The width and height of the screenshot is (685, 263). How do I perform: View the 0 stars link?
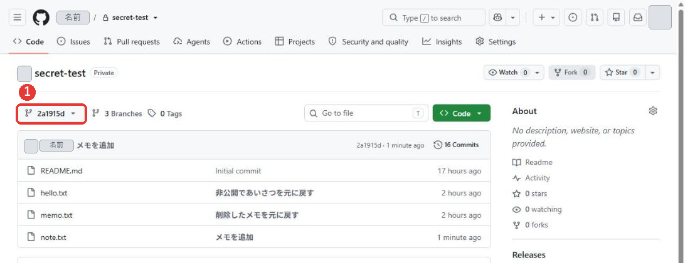pyautogui.click(x=529, y=193)
